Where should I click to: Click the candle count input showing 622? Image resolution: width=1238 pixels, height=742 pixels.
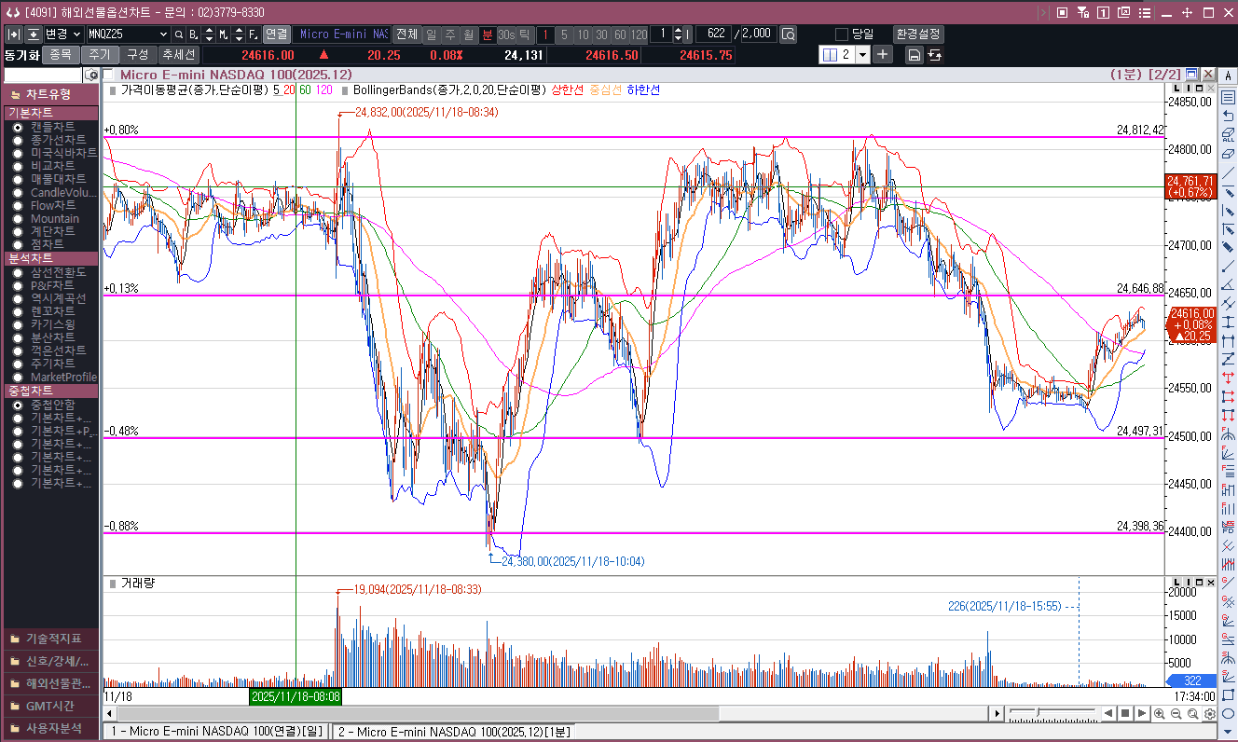pyautogui.click(x=715, y=34)
